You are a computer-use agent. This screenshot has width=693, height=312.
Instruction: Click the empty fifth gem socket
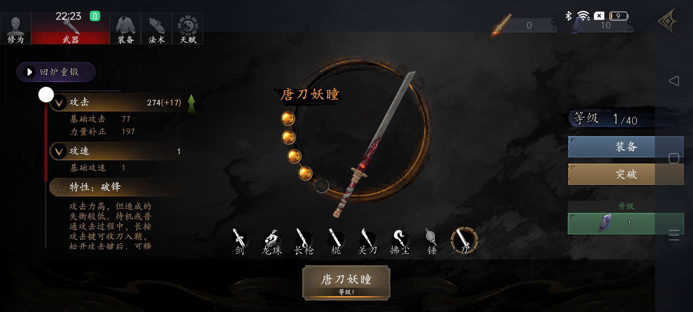tap(322, 186)
